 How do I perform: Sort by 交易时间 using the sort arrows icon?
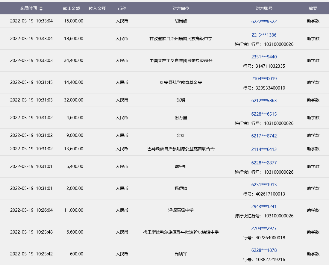tap(41, 9)
